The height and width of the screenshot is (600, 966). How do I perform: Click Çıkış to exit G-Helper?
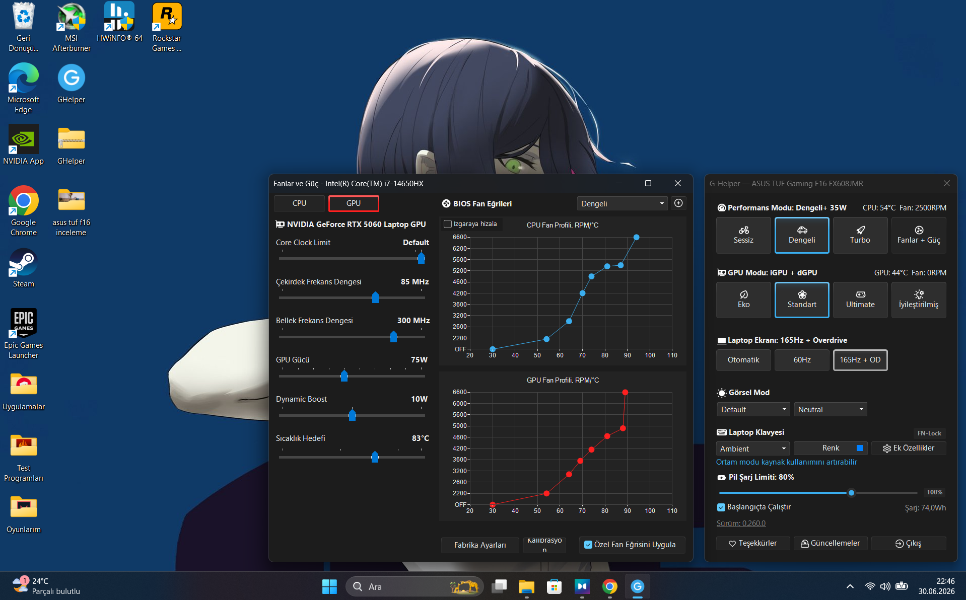click(909, 543)
